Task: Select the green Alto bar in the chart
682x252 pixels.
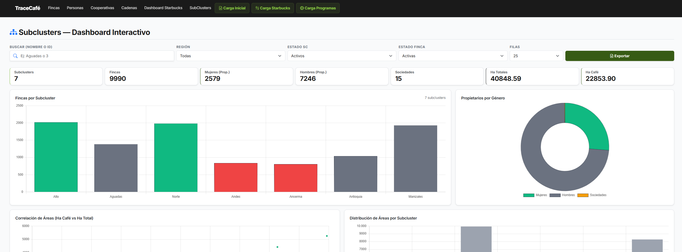Action: (56, 157)
